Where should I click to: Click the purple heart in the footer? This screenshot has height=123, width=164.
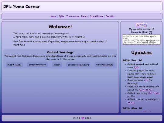coord(83,118)
